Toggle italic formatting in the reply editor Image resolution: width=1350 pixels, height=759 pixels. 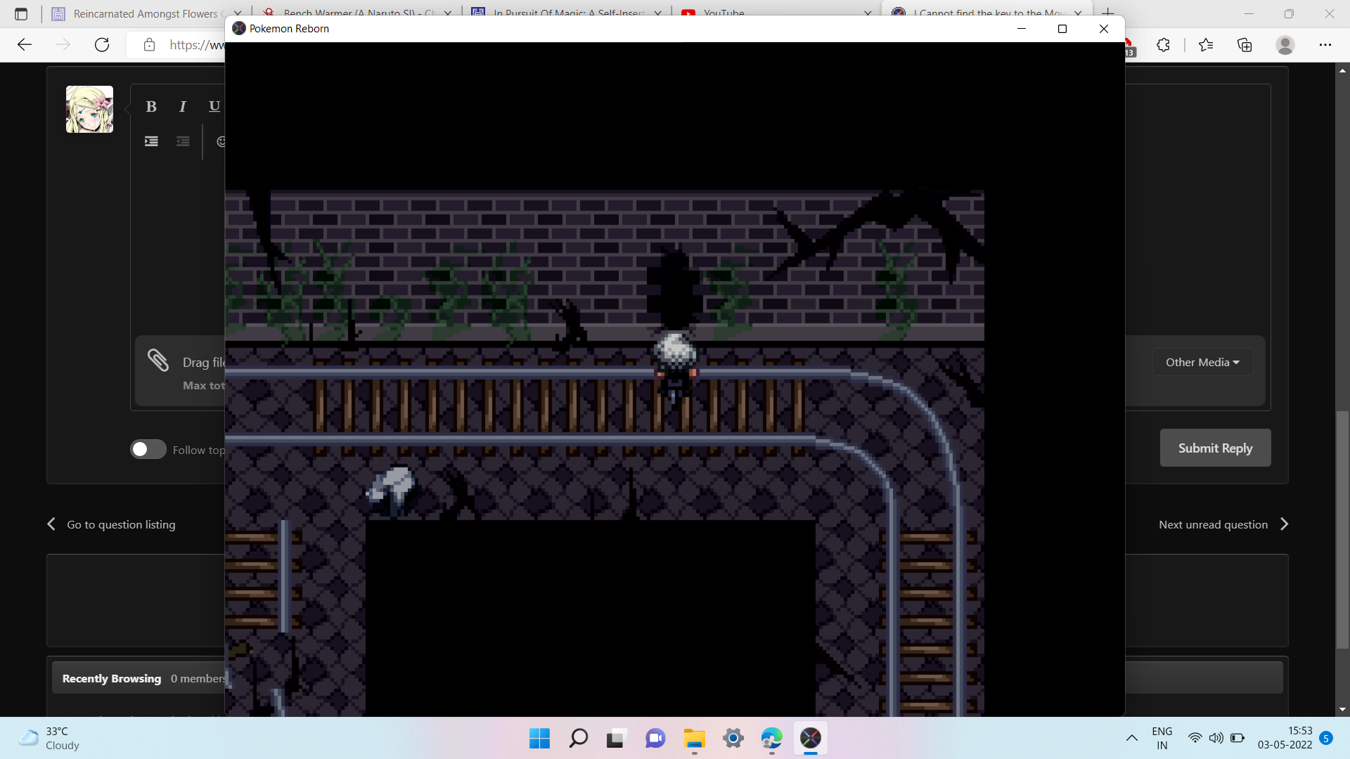pyautogui.click(x=182, y=107)
